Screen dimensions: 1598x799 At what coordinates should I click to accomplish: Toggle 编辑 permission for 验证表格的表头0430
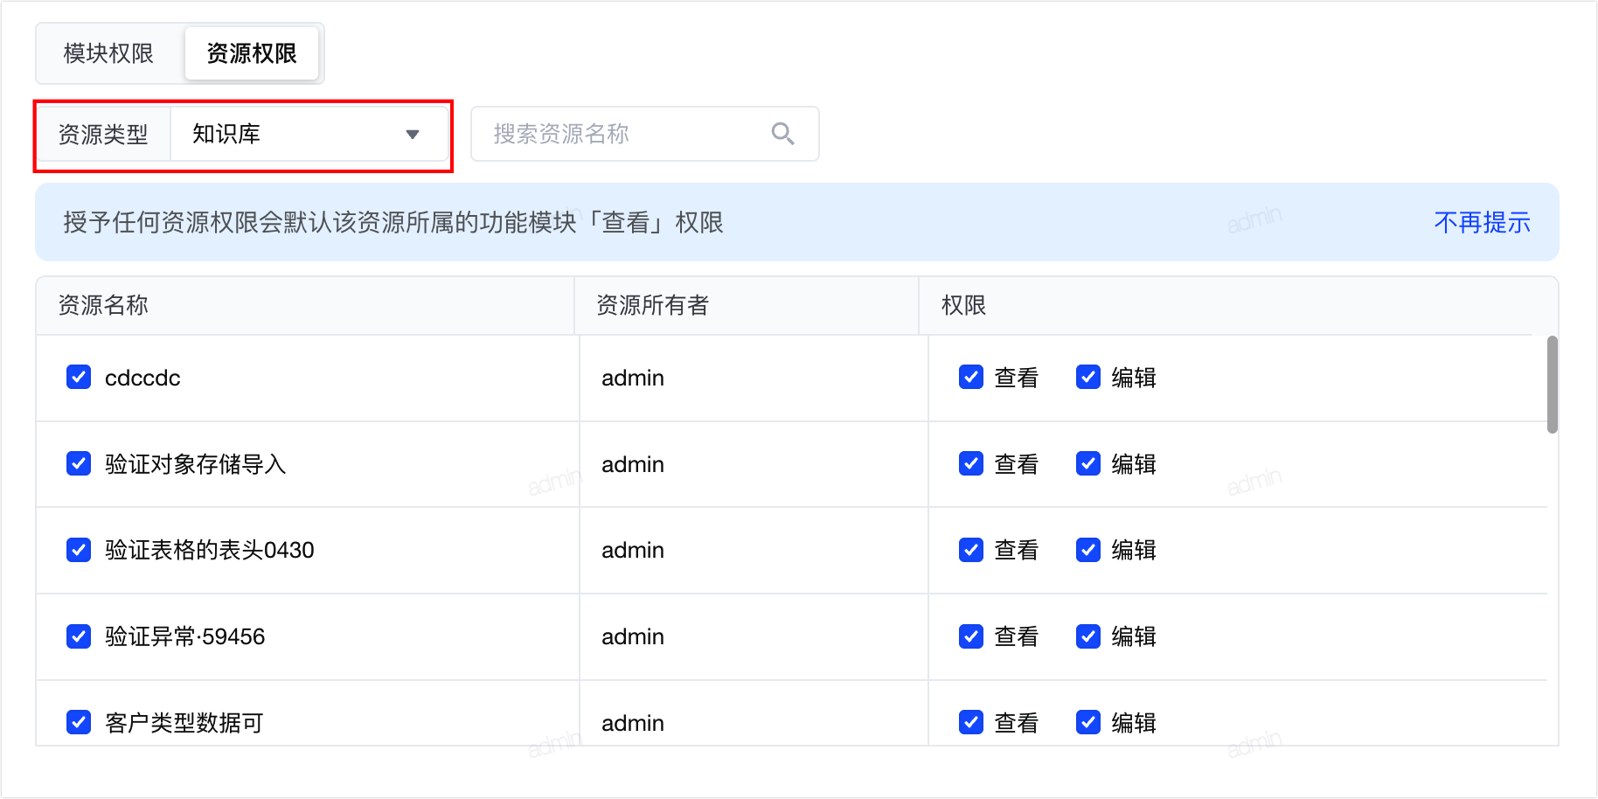[1088, 550]
